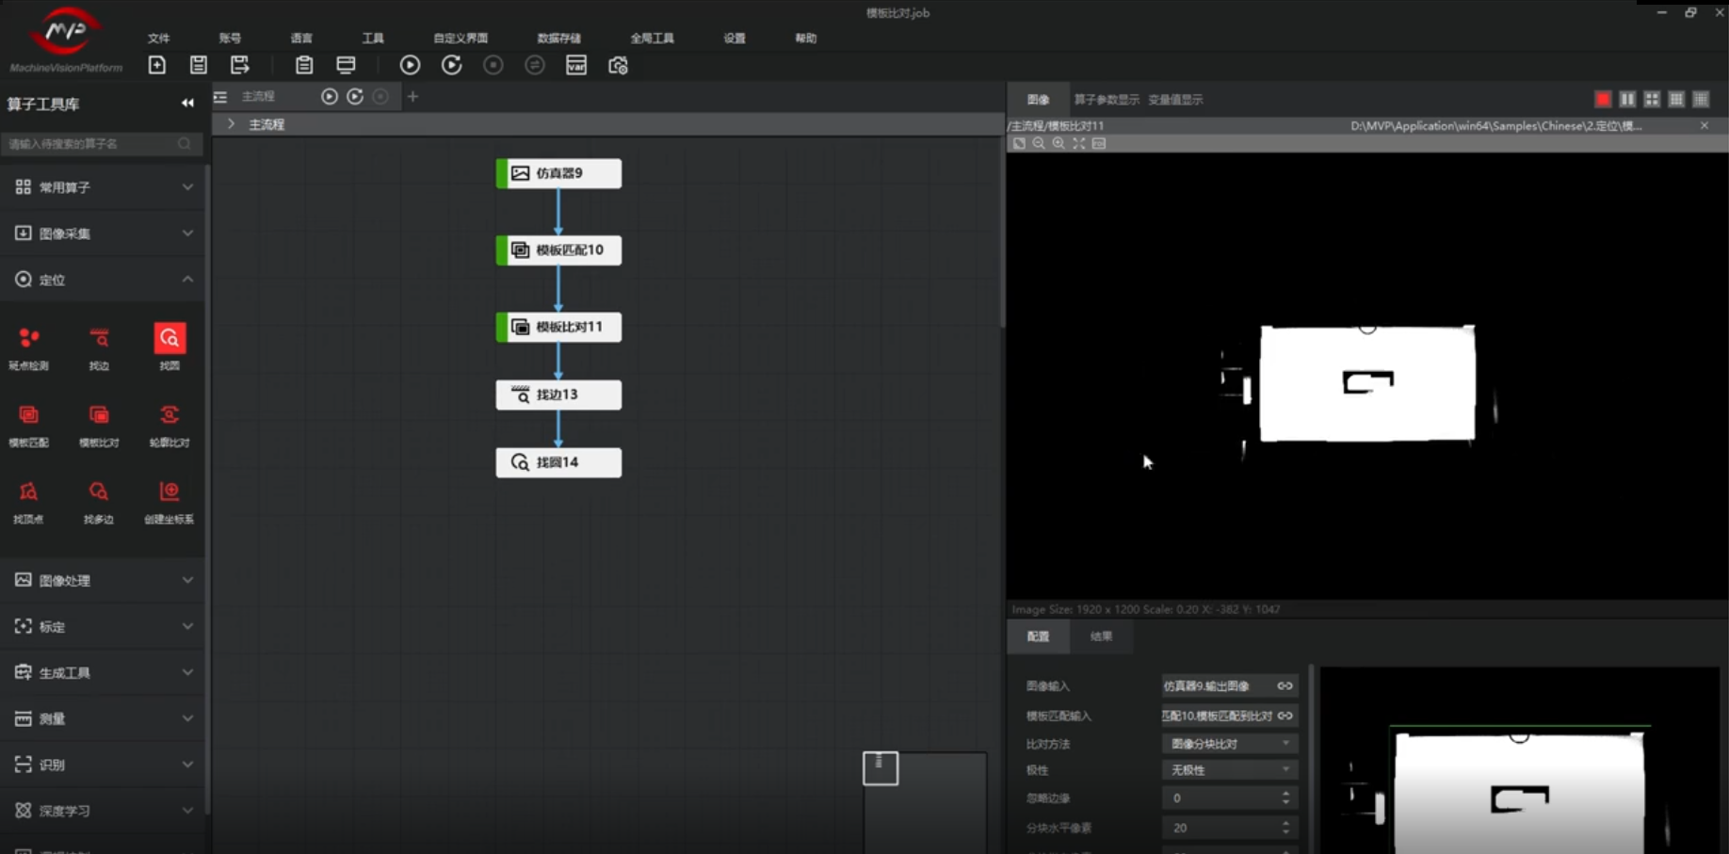
Task: Click the 轮廓比对 contour comparison tool
Action: (x=170, y=424)
